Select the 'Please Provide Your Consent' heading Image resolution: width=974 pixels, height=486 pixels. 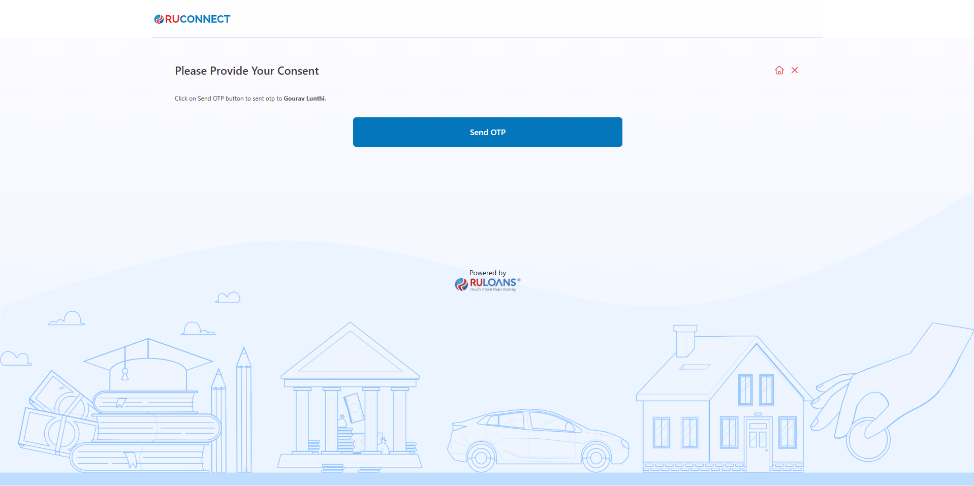pos(246,71)
